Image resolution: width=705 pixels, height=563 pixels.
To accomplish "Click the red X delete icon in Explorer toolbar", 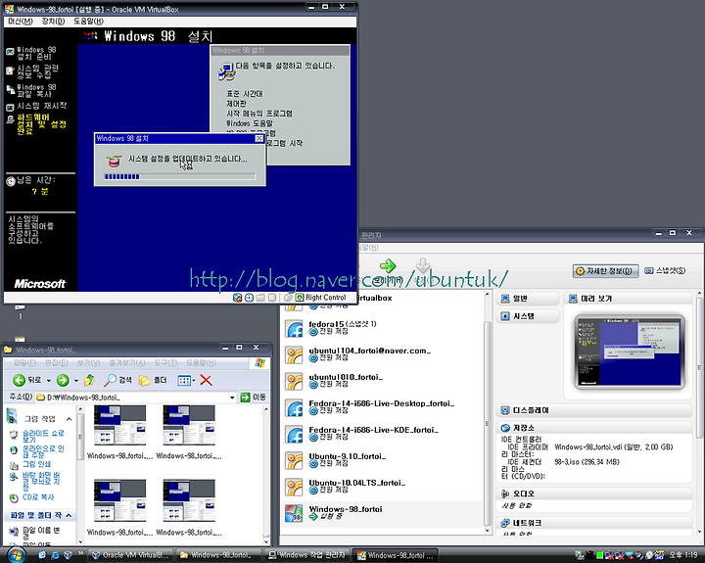I will coord(206,381).
